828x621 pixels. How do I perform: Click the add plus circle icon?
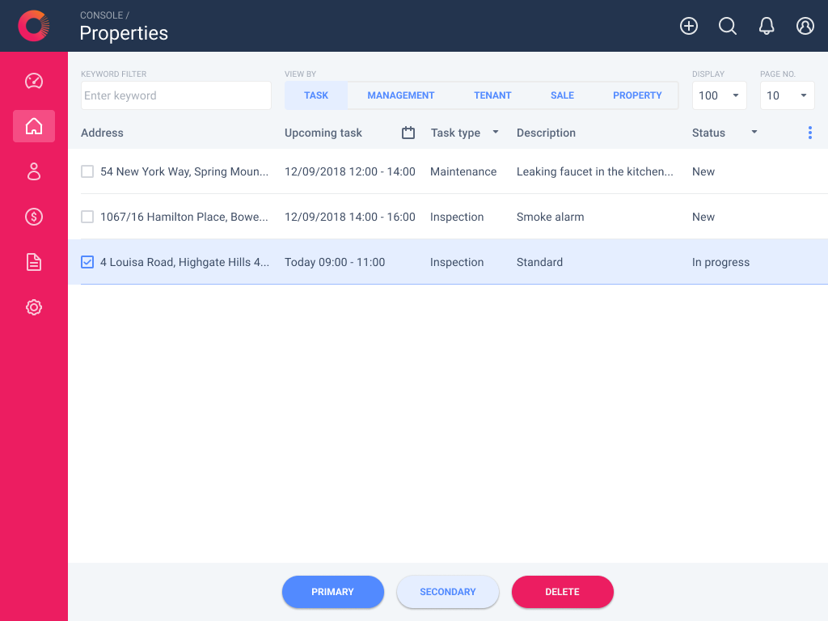[x=689, y=26]
